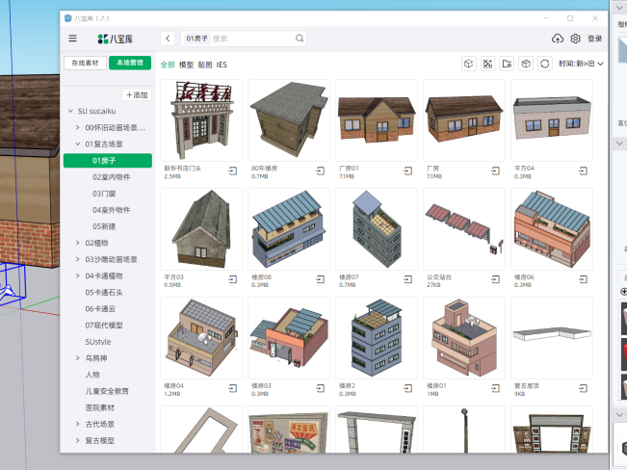Click the add model cube icon
Viewport: 627px width, 470px height.
point(469,64)
